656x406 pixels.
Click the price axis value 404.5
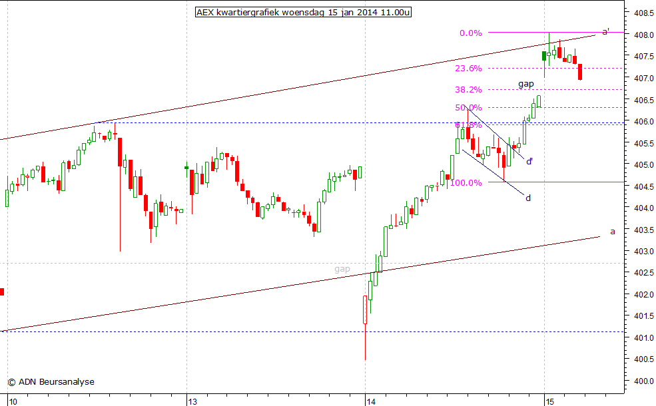pos(643,186)
